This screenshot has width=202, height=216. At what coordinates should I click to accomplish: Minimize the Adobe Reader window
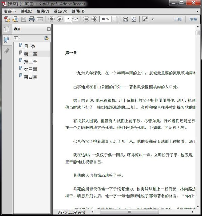[173, 3]
